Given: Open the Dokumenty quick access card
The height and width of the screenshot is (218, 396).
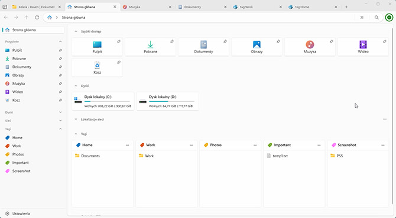Looking at the screenshot, I should tap(203, 47).
